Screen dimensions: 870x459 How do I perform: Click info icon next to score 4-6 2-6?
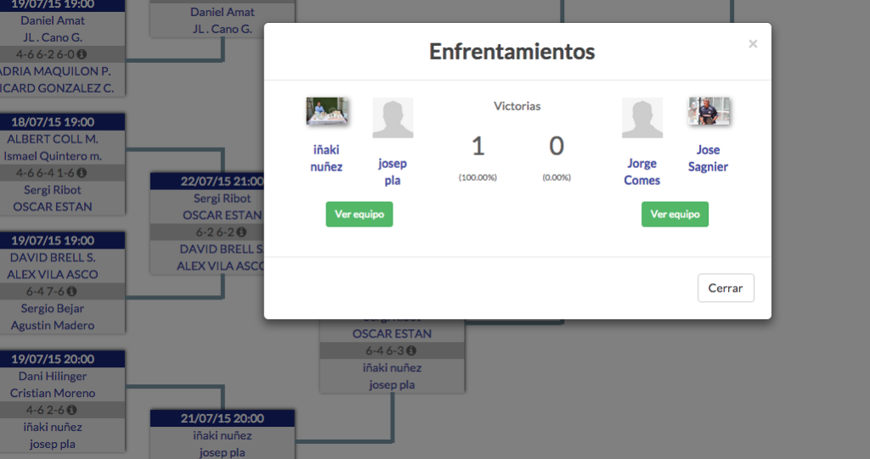tap(71, 410)
